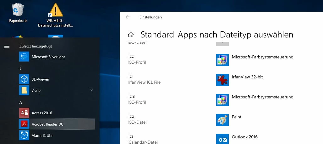Click the '.ico' file extension text

(x=131, y=116)
